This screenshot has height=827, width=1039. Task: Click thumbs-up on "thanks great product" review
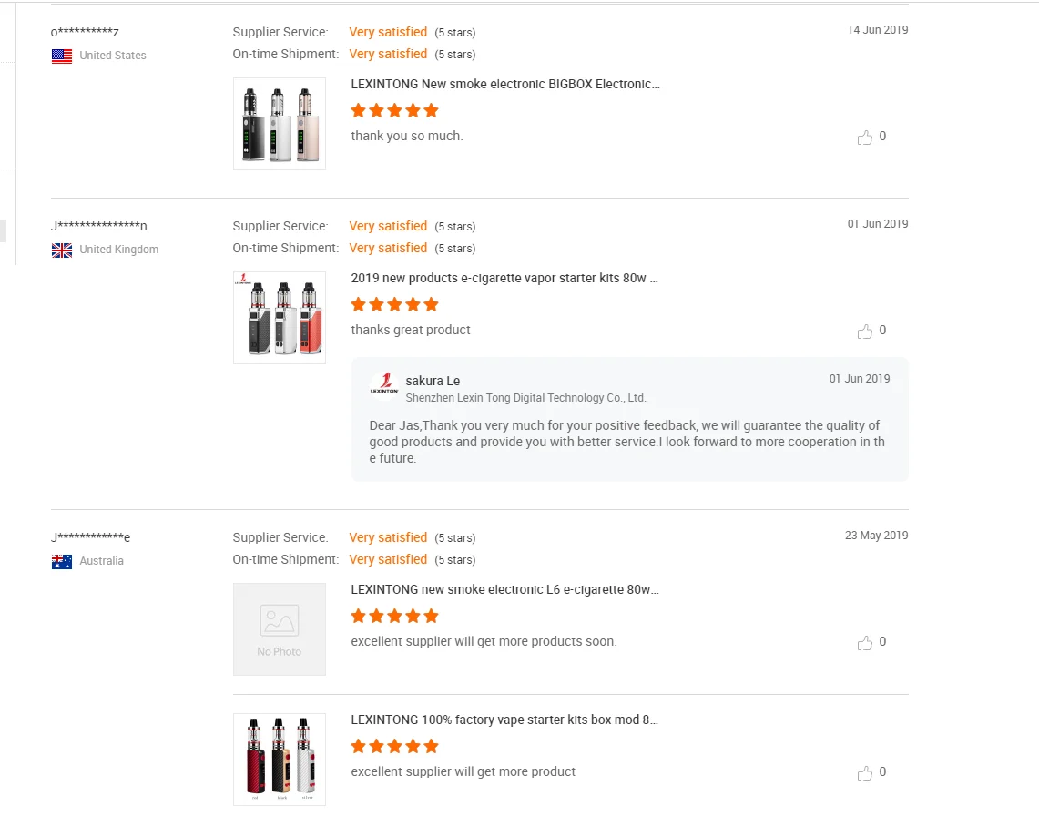[x=865, y=332]
